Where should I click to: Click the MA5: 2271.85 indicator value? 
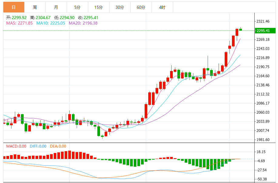pos(19,23)
